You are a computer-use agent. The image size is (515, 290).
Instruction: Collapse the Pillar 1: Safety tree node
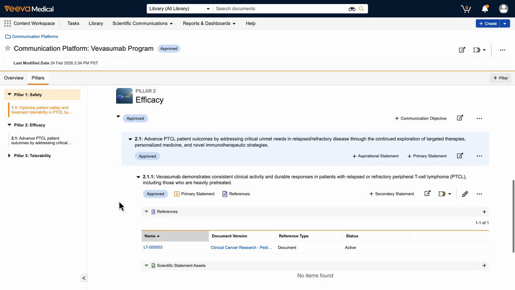point(9,95)
